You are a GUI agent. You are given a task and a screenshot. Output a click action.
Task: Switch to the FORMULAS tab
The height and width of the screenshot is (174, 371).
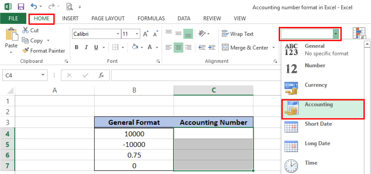151,18
